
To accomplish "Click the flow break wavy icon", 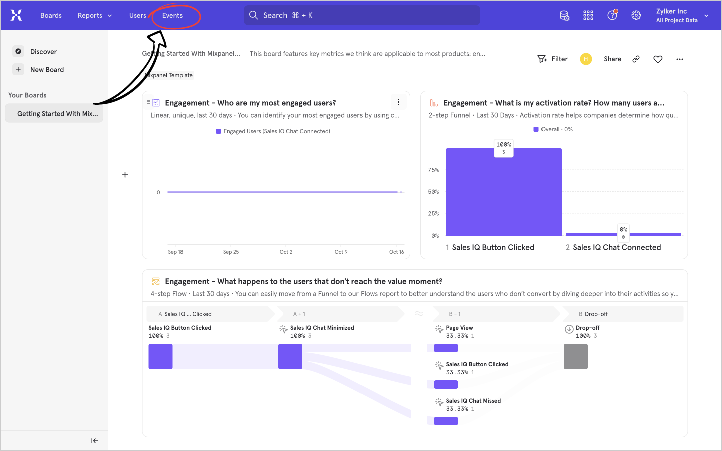I will (x=419, y=314).
